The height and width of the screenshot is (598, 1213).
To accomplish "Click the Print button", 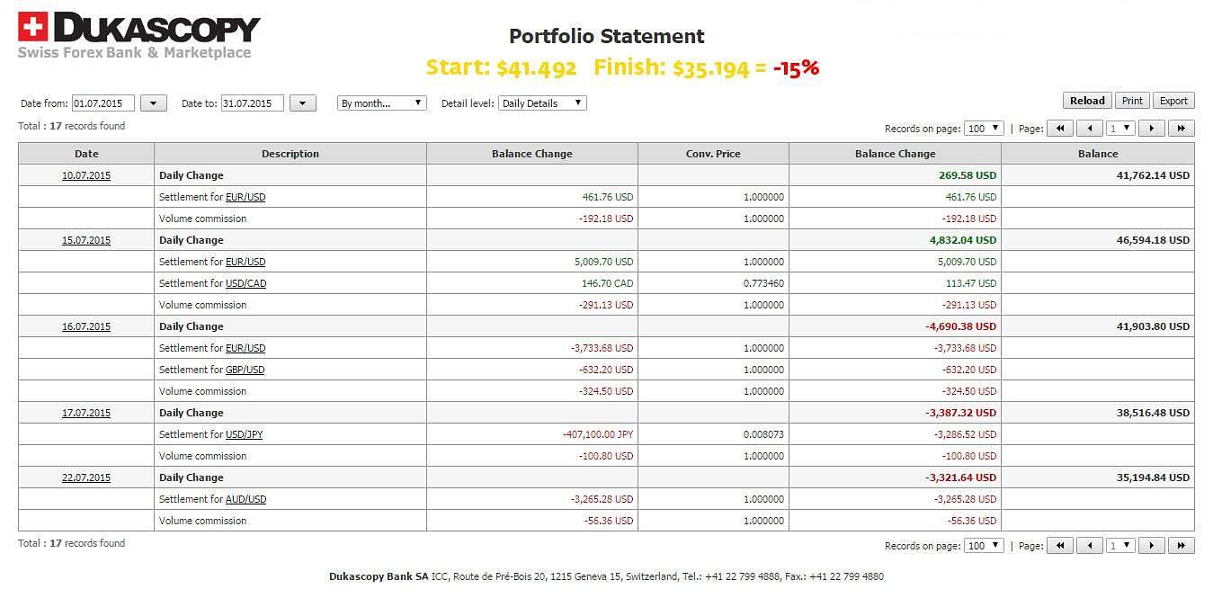I will click(1132, 101).
